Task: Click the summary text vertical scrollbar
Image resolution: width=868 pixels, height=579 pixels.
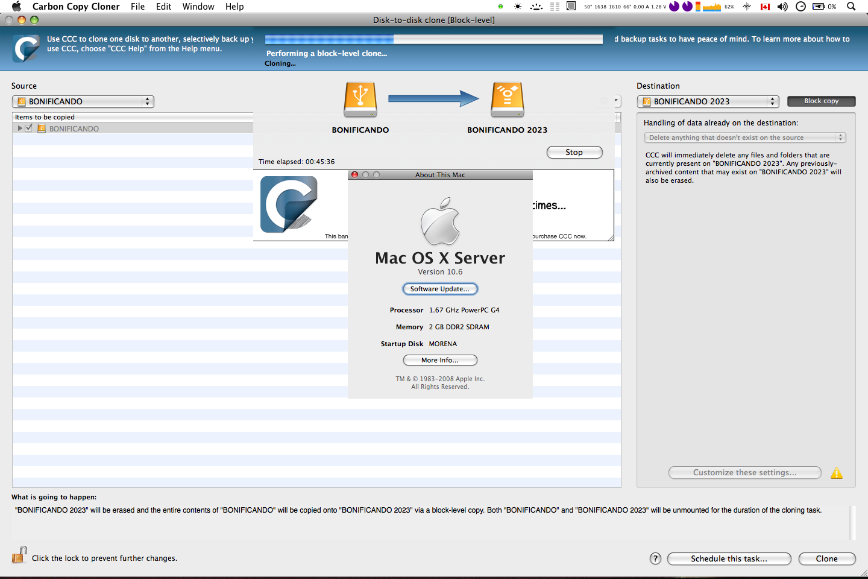Action: tap(852, 522)
